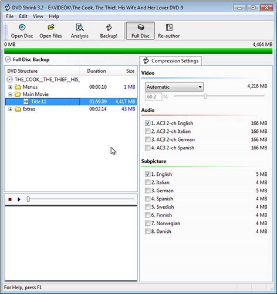Viewport: 277px width, 294px height.
Task: Click the 1 MB Menus size
Action: pyautogui.click(x=130, y=87)
